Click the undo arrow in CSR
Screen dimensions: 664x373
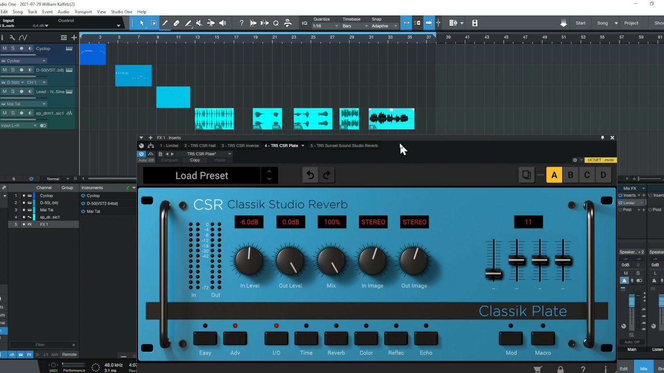(310, 175)
